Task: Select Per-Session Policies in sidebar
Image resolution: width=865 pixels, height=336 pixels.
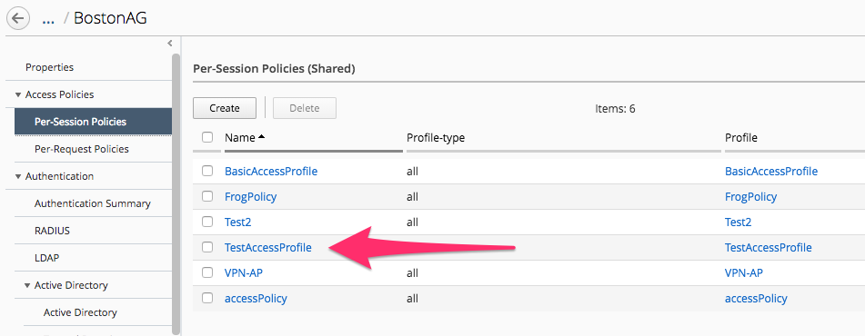Action: tap(93, 122)
